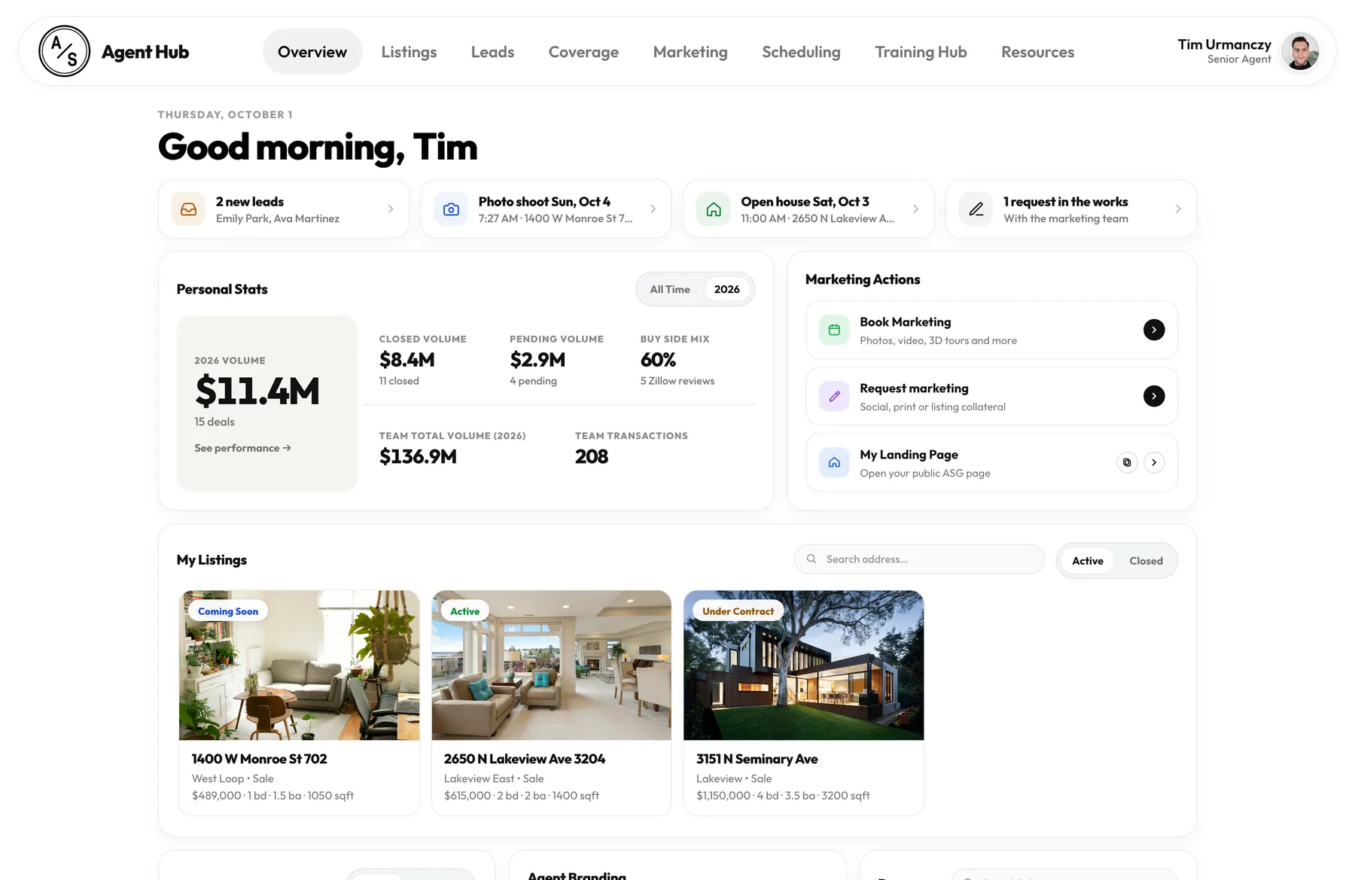Click the Under Contract badge
1355x880 pixels.
(738, 611)
